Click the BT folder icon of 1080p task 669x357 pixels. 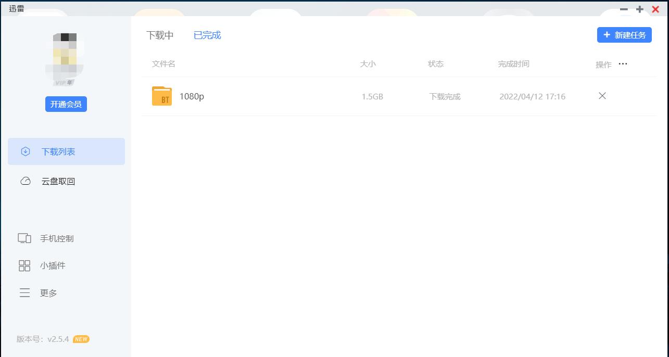click(161, 96)
